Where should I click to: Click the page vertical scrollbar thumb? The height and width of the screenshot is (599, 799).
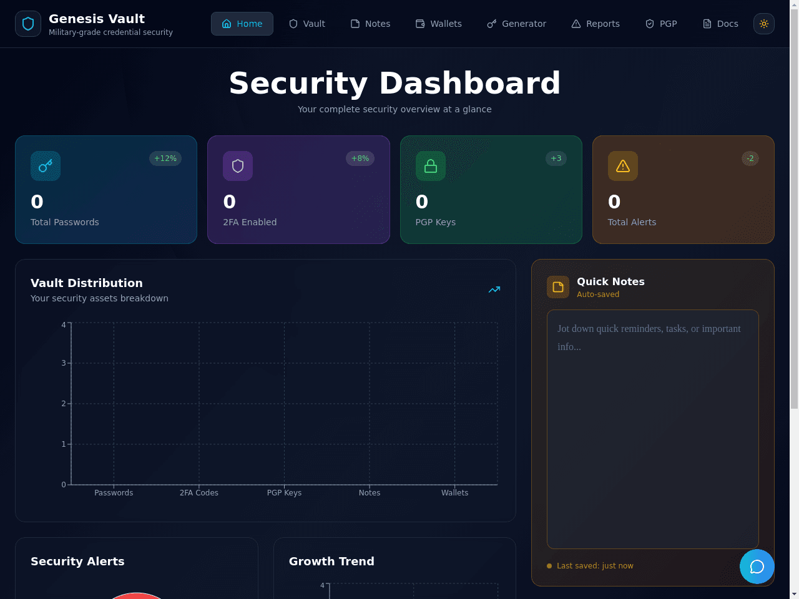point(794,209)
